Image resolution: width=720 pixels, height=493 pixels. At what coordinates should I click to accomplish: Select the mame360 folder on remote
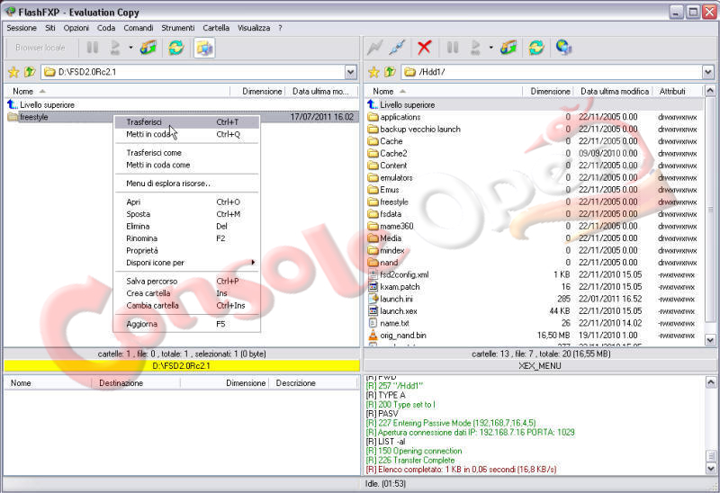pyautogui.click(x=391, y=226)
